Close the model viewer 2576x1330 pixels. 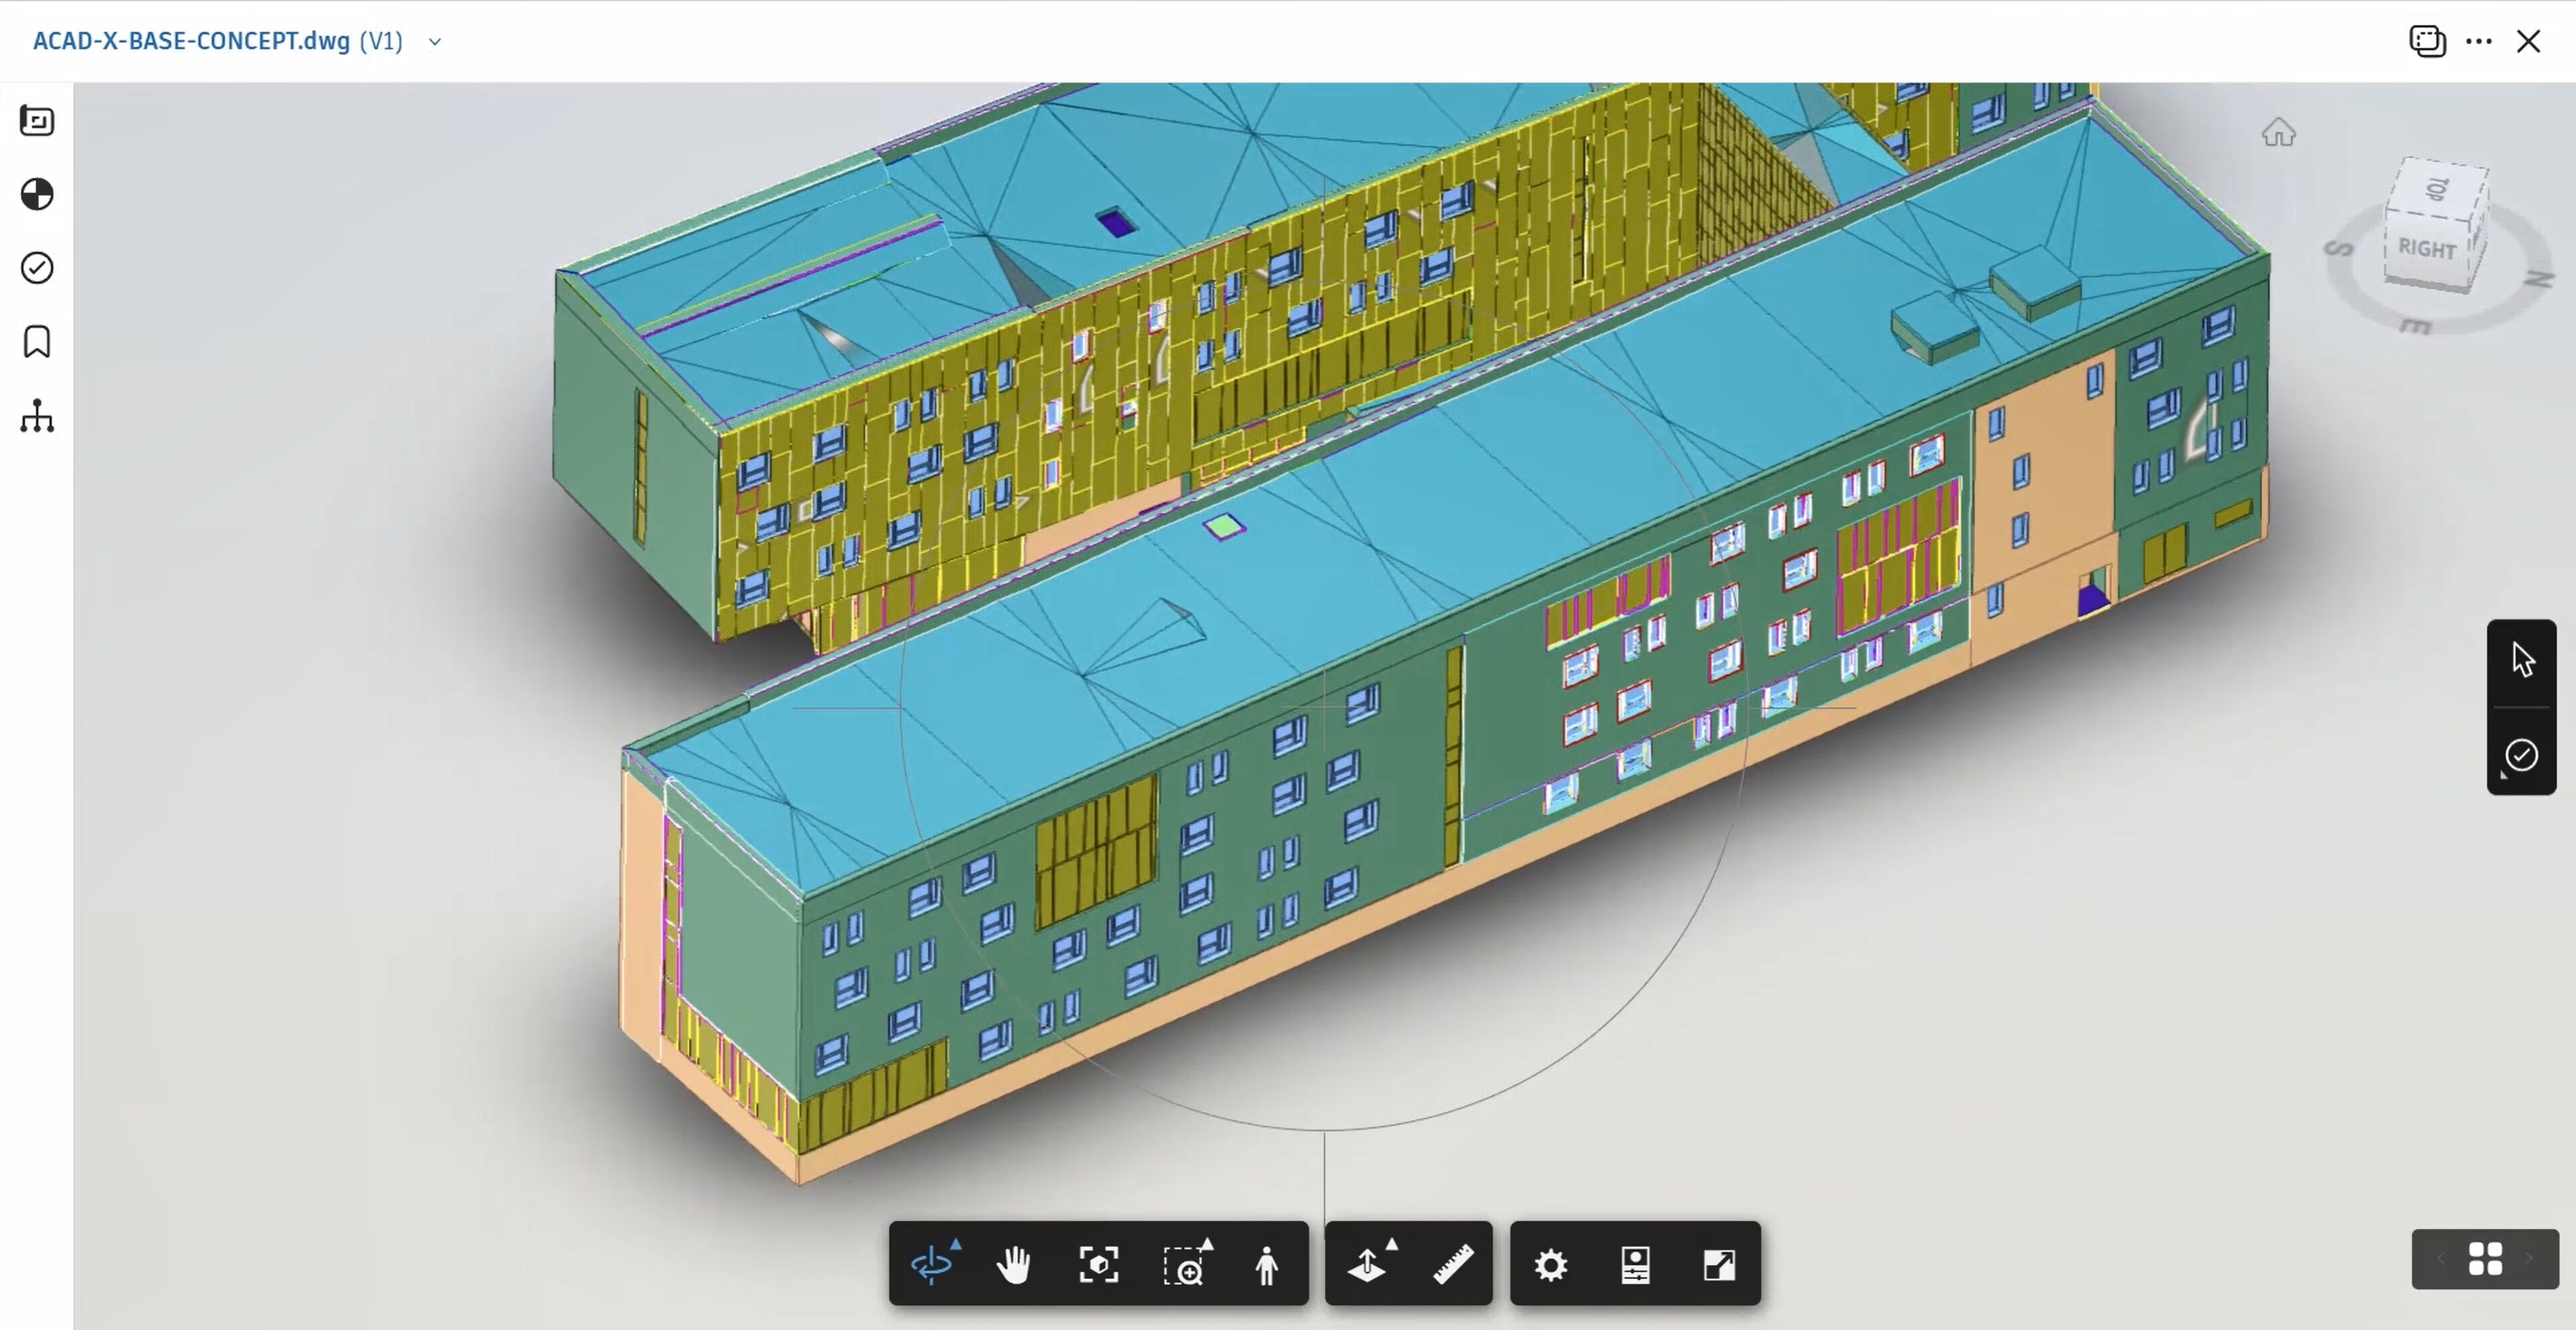2529,41
